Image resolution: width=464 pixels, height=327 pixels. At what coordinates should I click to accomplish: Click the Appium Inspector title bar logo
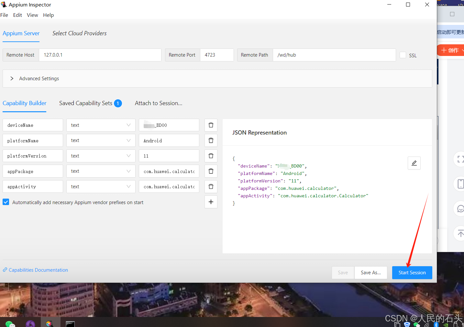tap(4, 5)
